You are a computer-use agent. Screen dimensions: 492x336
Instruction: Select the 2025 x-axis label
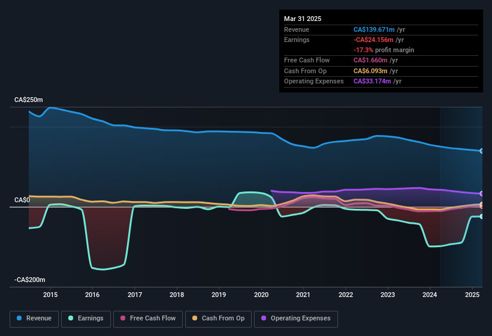tap(472, 295)
